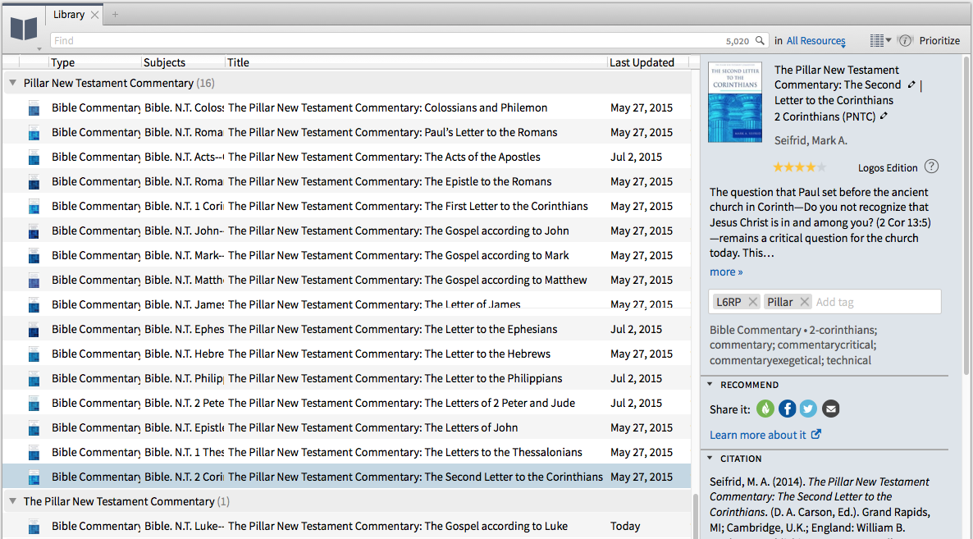The image size is (973, 539).
Task: Click the book icon for The Acts of the Apostles
Action: click(34, 158)
